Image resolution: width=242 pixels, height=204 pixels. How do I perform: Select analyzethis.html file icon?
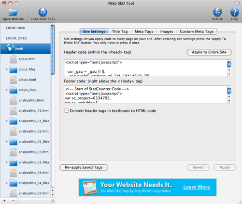click(14, 100)
